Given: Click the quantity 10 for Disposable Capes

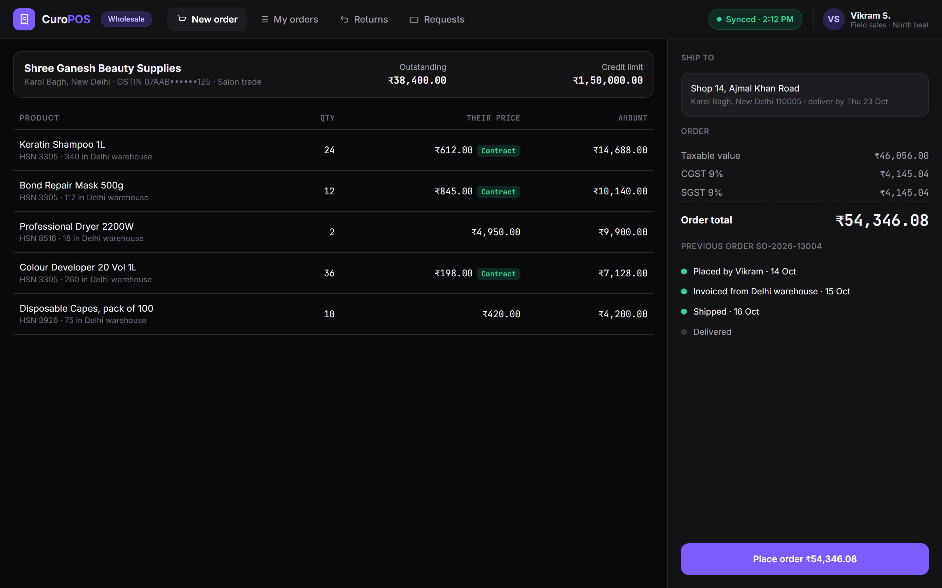Looking at the screenshot, I should (329, 314).
